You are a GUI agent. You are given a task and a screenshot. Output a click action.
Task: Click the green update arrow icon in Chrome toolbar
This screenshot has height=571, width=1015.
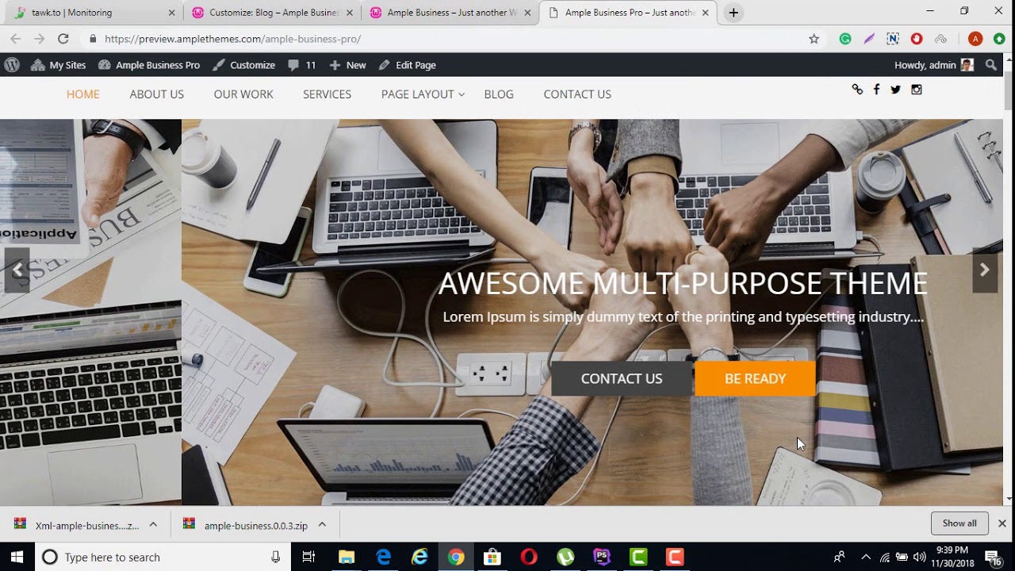pyautogui.click(x=999, y=39)
